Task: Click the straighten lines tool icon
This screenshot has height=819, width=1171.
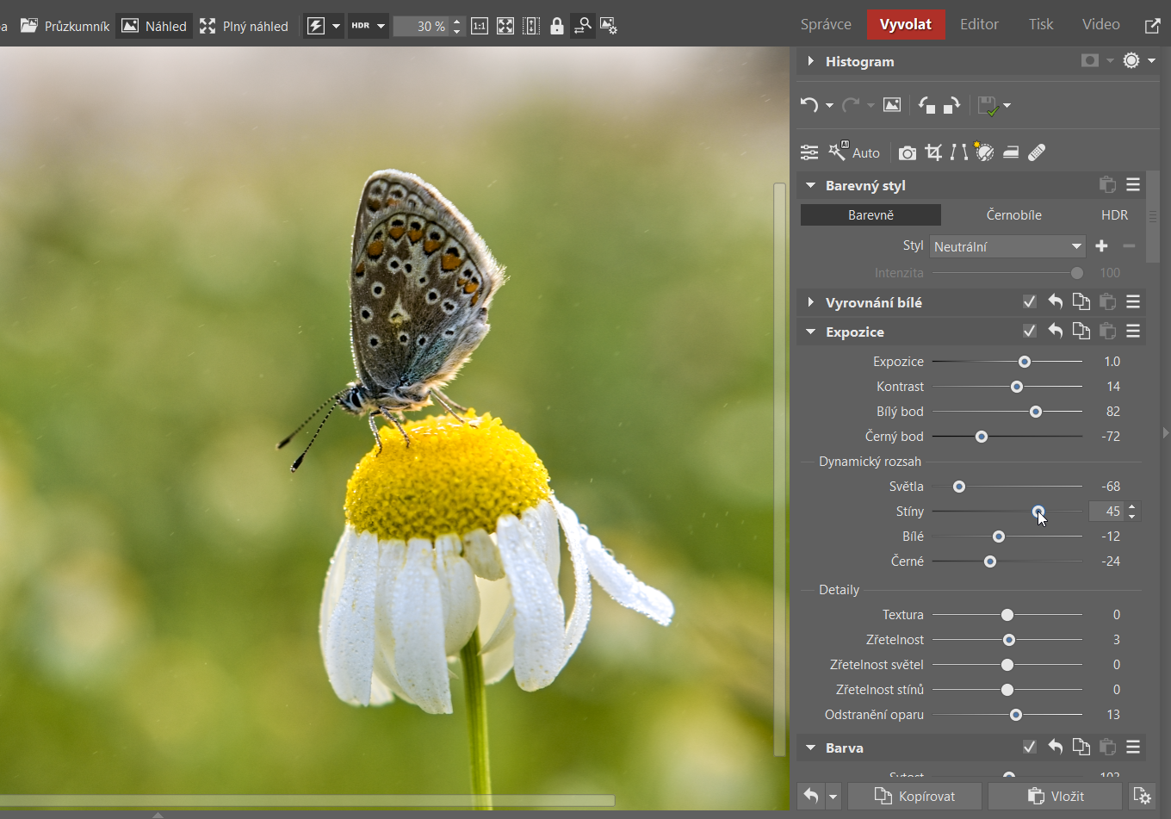Action: pyautogui.click(x=958, y=152)
